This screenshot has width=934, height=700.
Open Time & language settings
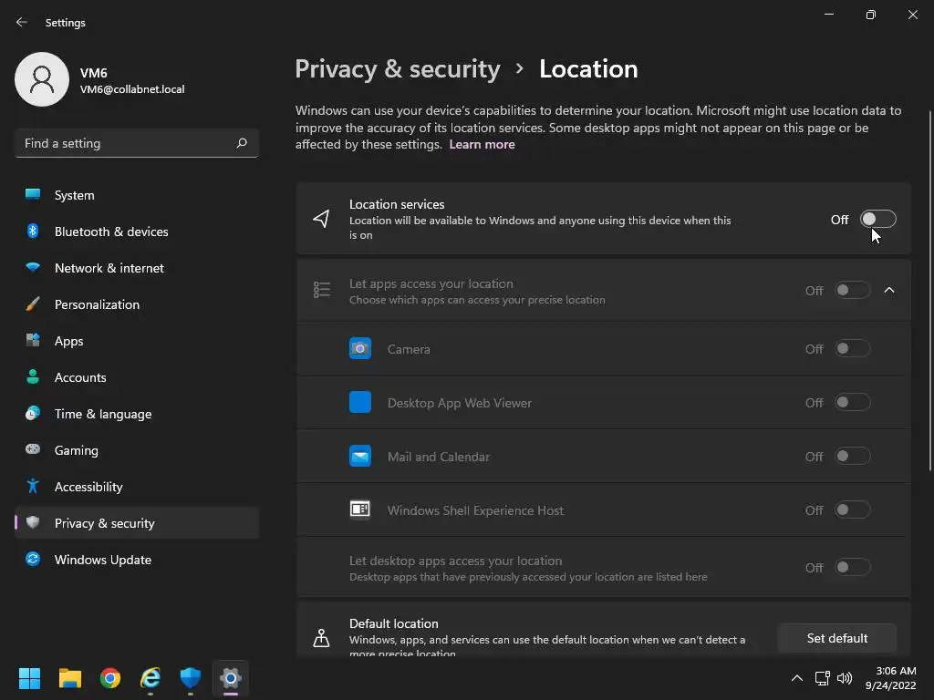[103, 414]
